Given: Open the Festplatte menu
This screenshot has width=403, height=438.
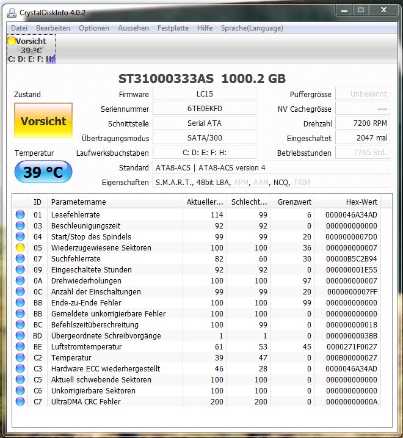Looking at the screenshot, I should pos(173,28).
